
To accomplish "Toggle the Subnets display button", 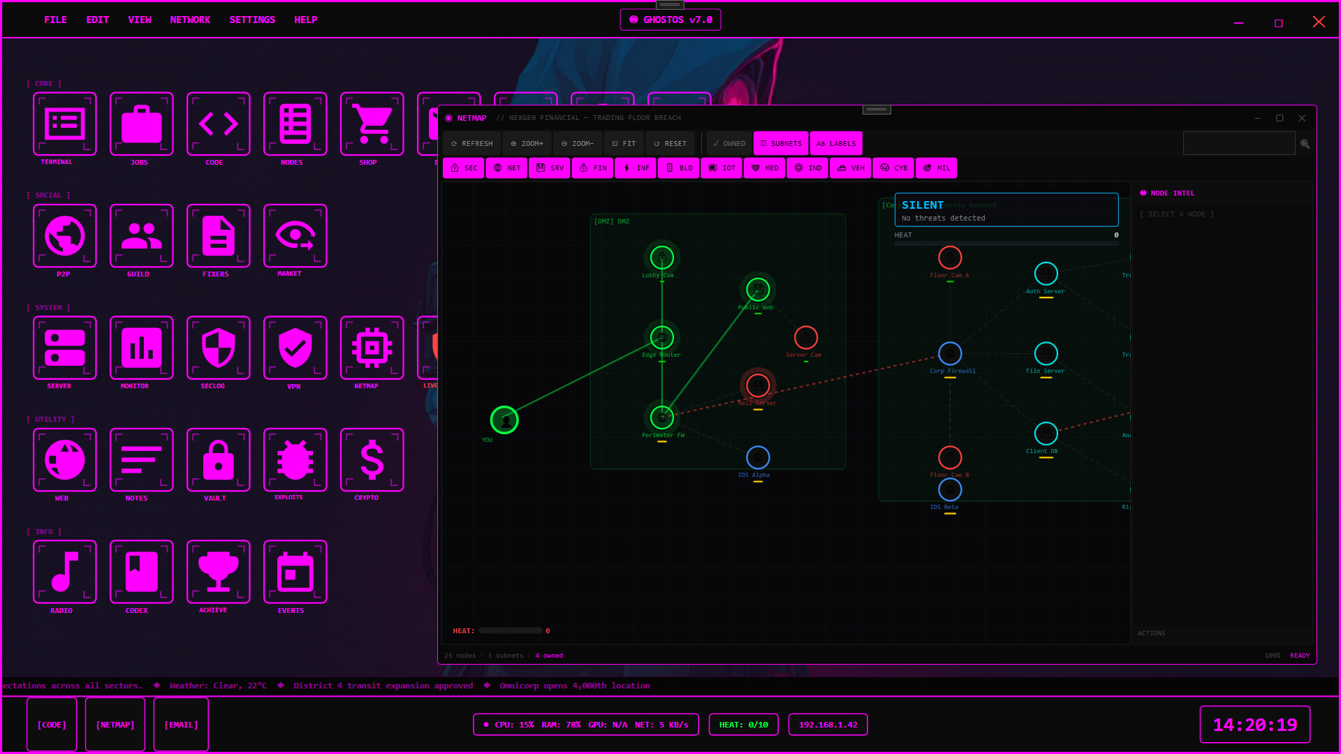I will pos(781,144).
